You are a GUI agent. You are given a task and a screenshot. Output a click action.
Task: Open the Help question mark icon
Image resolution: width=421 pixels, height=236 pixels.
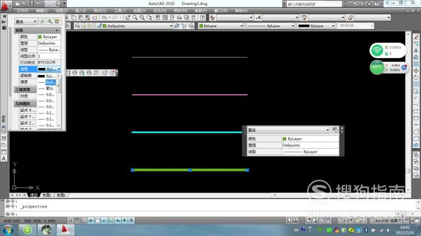pyautogui.click(x=203, y=17)
